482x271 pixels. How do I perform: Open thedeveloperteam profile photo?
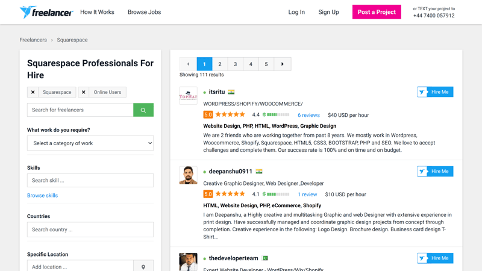click(x=188, y=262)
